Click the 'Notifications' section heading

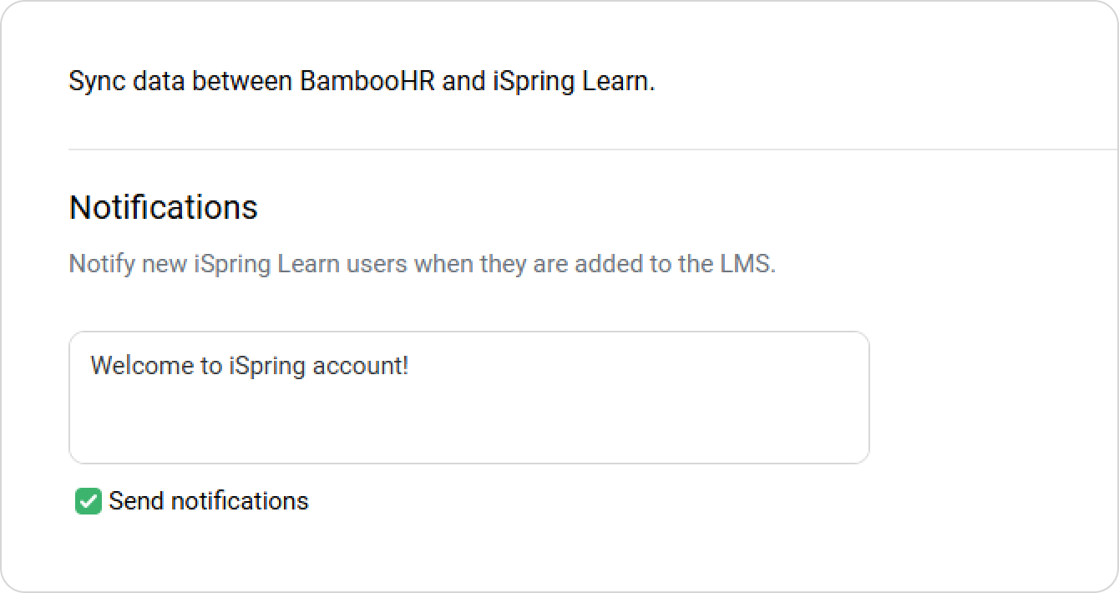coord(163,207)
